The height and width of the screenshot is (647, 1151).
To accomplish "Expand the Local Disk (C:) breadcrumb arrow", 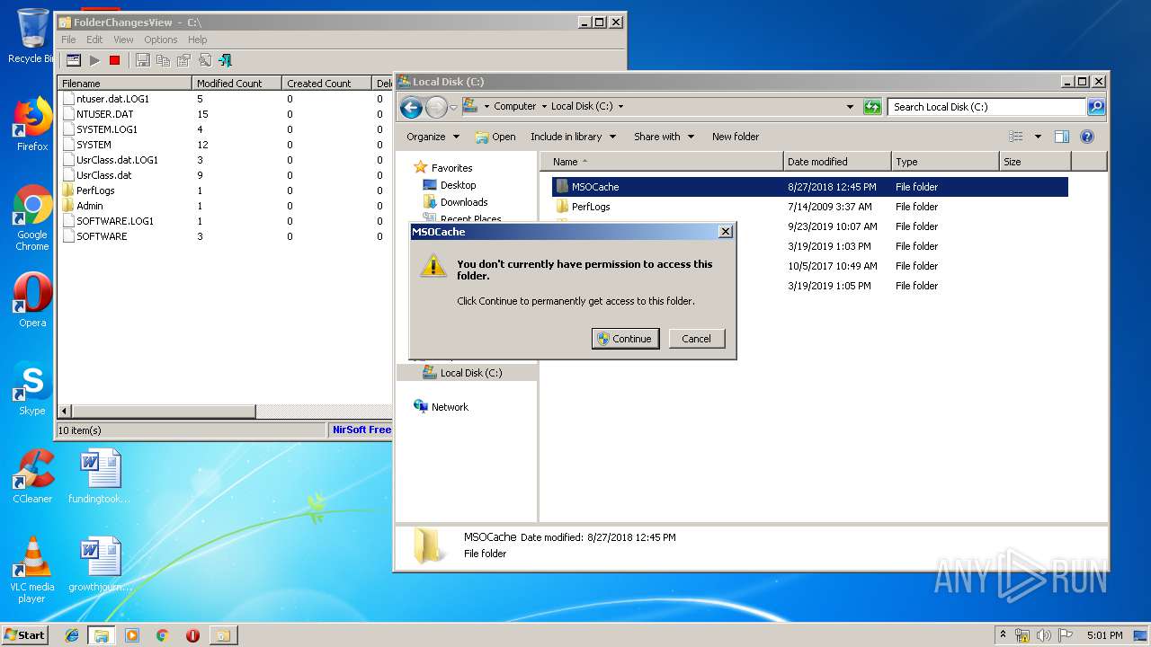I will coord(620,106).
